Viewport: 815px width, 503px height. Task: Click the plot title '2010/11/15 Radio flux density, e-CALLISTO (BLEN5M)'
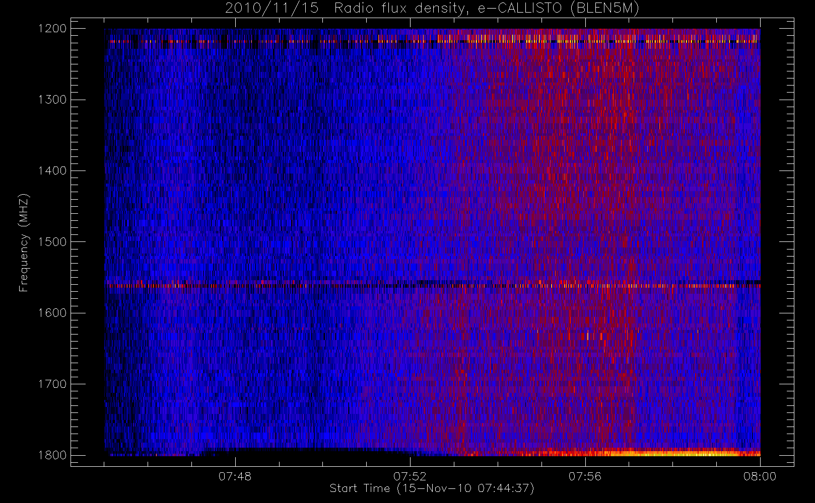point(432,9)
